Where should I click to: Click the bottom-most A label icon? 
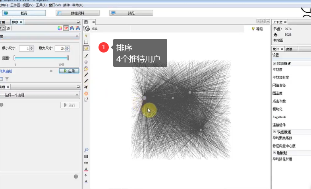tap(86, 181)
